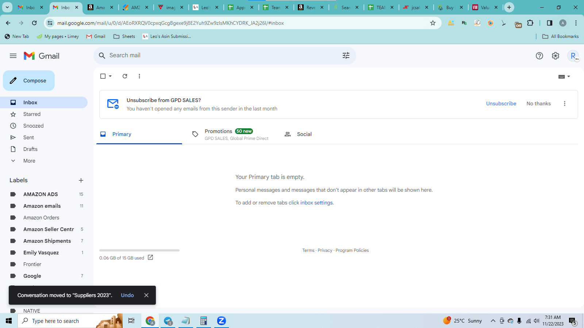Tick the select all conversations checkbox
The height and width of the screenshot is (328, 584).
(x=103, y=76)
